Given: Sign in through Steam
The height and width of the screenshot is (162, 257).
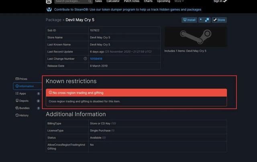Looking at the screenshot, I should pyautogui.click(x=220, y=1).
